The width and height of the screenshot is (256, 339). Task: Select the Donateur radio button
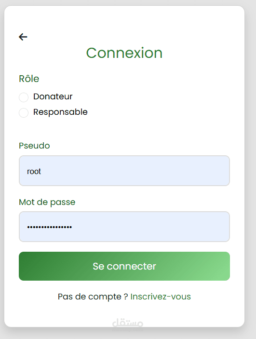pos(24,97)
